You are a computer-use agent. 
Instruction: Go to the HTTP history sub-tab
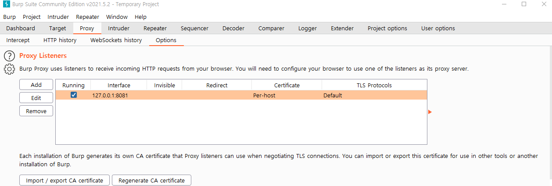coord(60,40)
